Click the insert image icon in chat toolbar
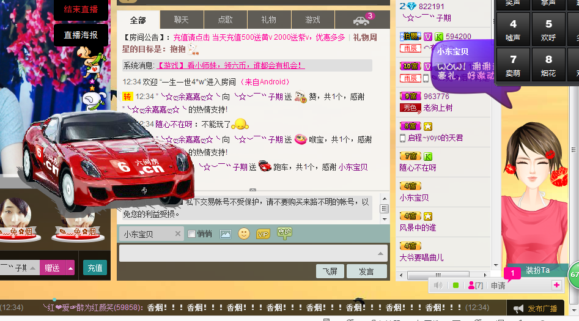The image size is (579, 321). [225, 234]
